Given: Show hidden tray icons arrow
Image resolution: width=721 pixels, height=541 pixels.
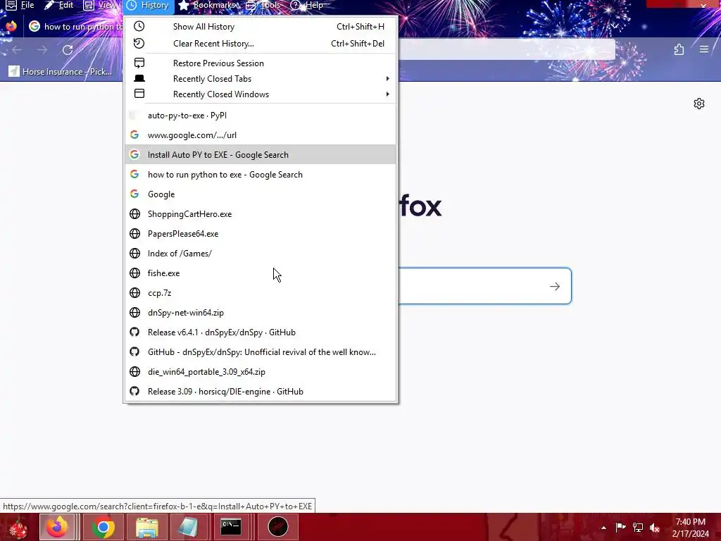Looking at the screenshot, I should click(603, 528).
